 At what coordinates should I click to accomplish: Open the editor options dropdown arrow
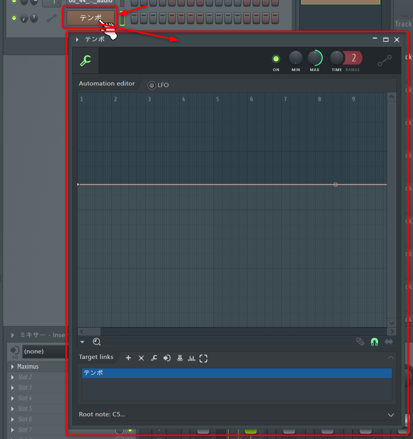coord(82,342)
